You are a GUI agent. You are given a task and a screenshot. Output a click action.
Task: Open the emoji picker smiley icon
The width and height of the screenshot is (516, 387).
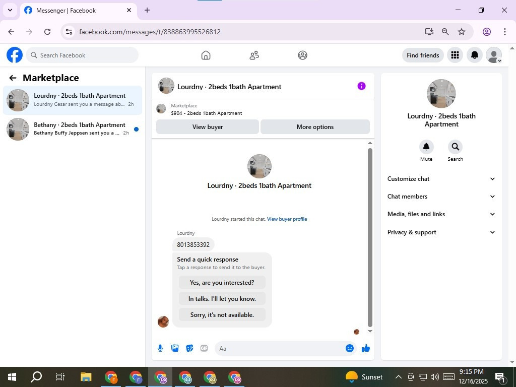pyautogui.click(x=350, y=348)
